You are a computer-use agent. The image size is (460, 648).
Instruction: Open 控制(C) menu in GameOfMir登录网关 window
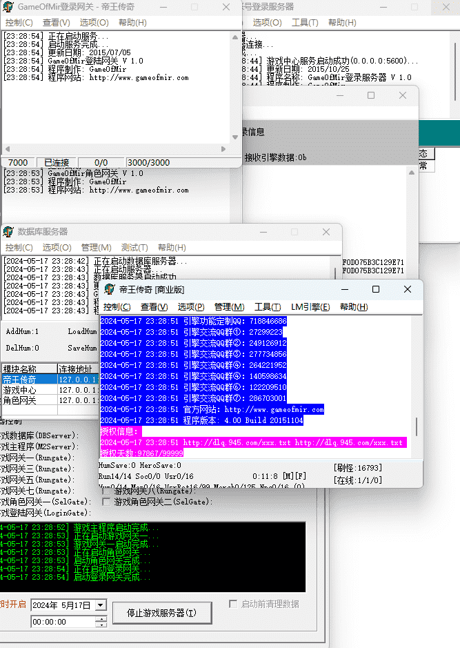19,23
